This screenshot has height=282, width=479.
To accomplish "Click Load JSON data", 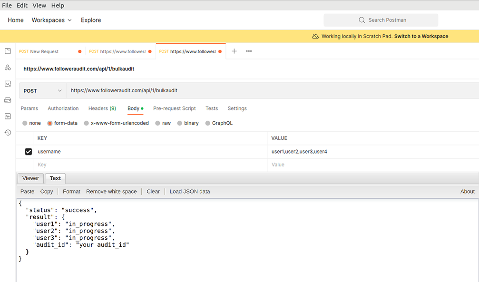I will click(x=190, y=192).
